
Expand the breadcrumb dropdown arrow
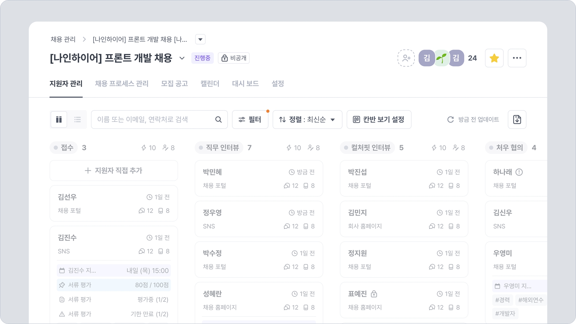click(200, 39)
